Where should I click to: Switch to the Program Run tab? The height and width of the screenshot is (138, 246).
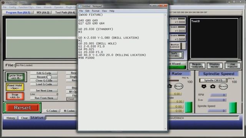click(x=18, y=13)
